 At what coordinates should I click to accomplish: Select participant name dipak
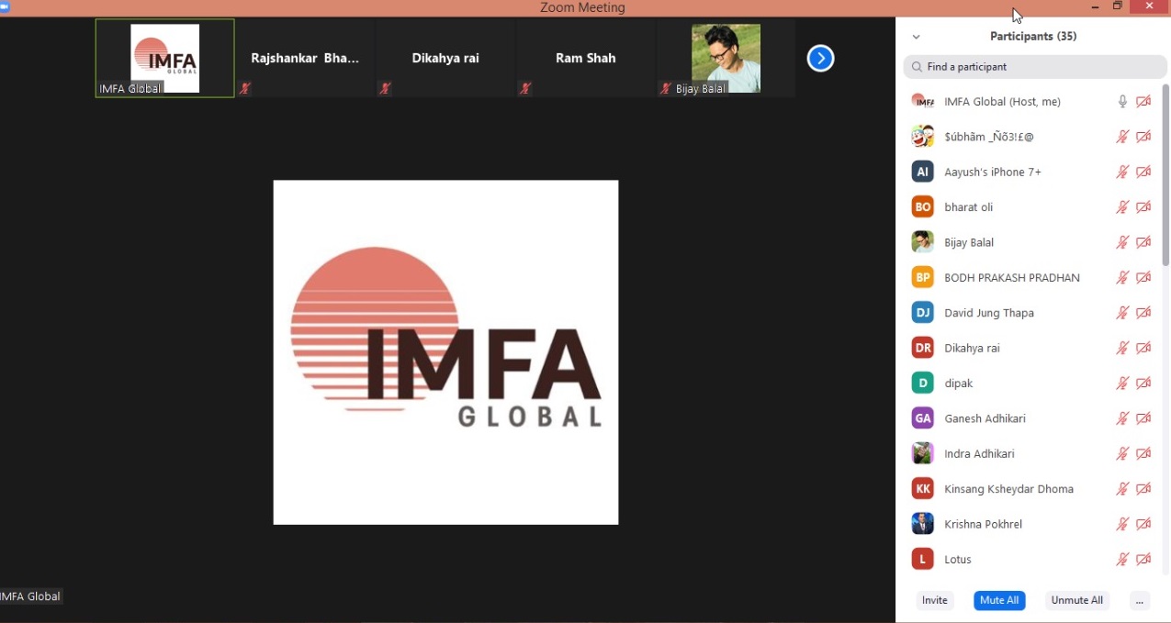[959, 384]
